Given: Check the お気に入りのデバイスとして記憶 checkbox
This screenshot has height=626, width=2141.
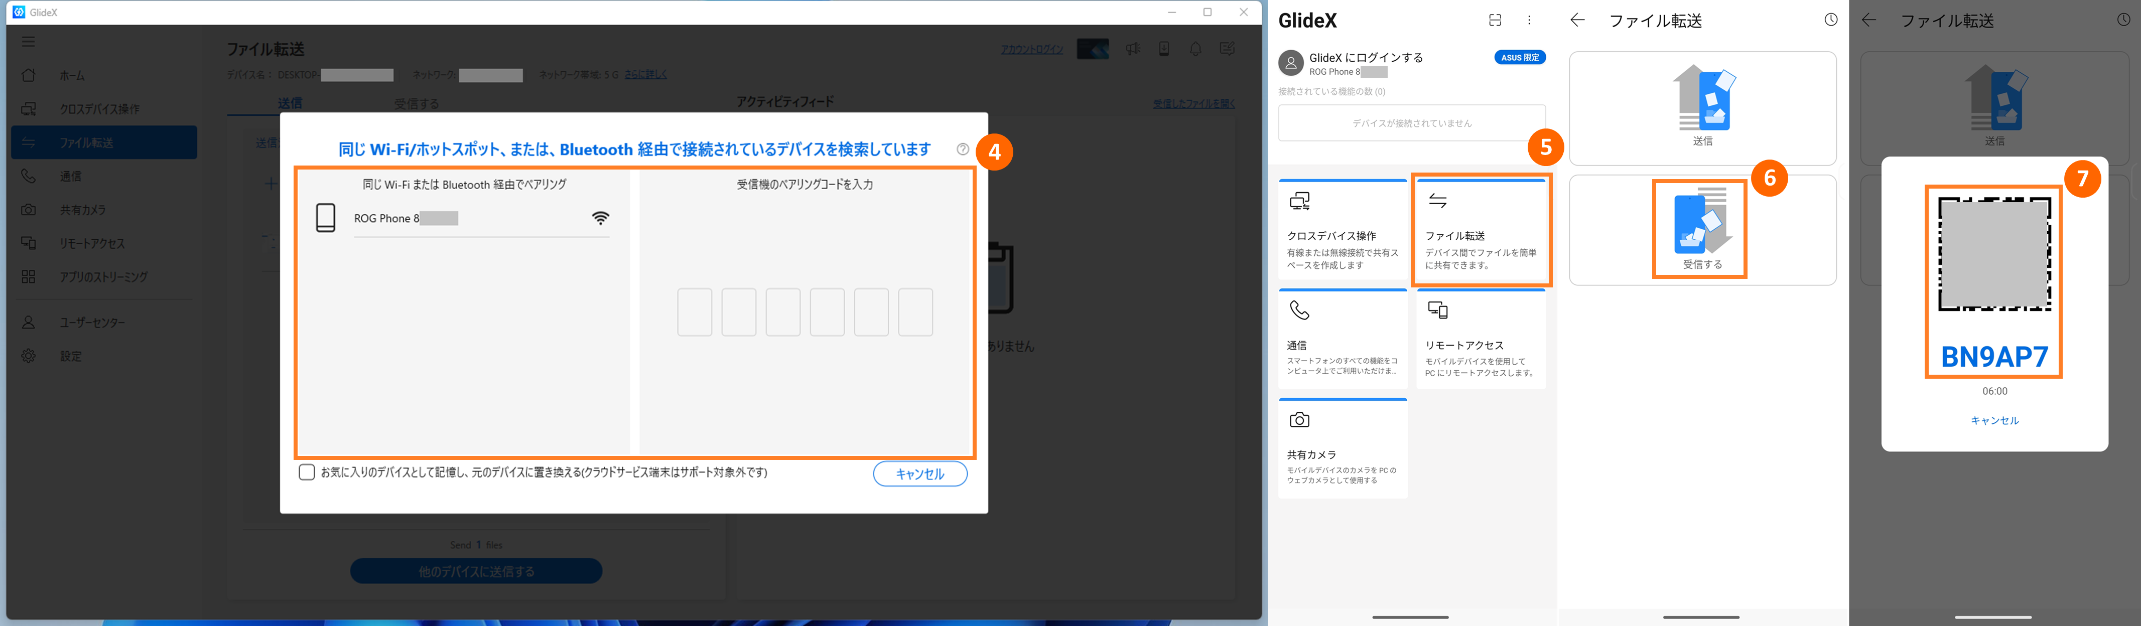Looking at the screenshot, I should (307, 473).
